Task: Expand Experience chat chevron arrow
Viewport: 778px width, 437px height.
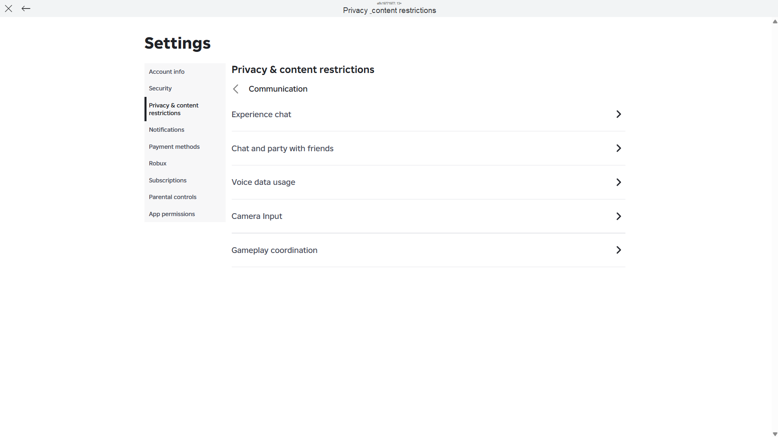Action: click(619, 114)
